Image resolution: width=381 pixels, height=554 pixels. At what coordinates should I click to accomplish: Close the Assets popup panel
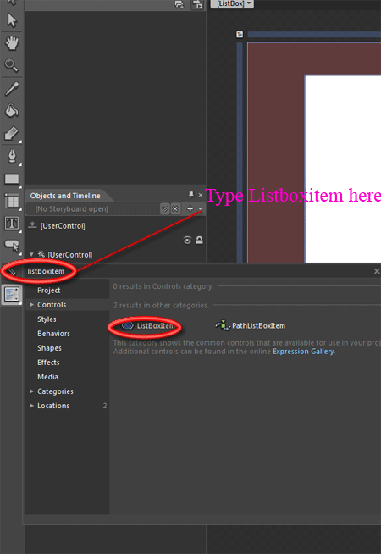pyautogui.click(x=377, y=271)
